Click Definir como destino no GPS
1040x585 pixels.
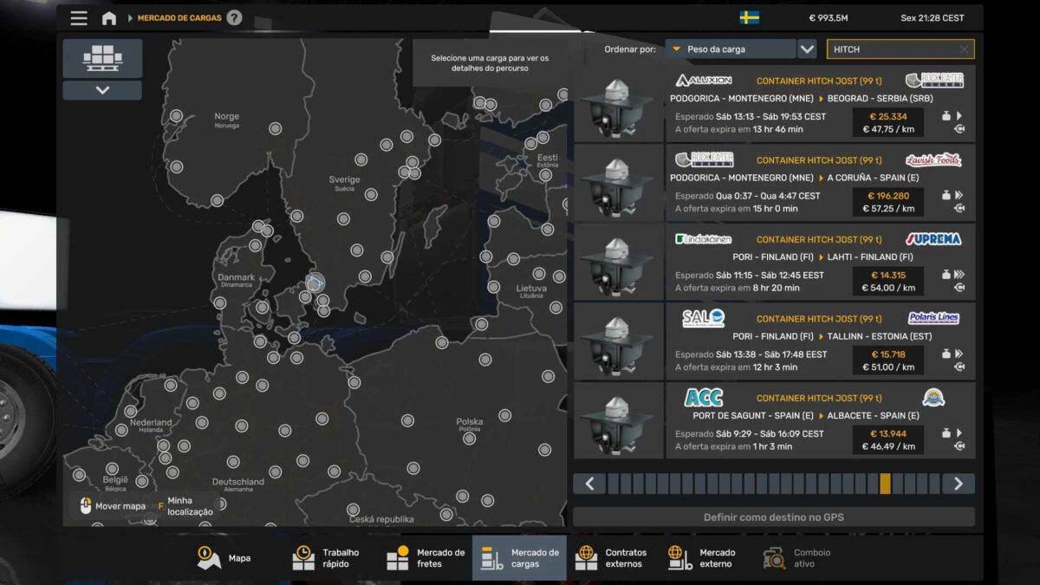[773, 517]
